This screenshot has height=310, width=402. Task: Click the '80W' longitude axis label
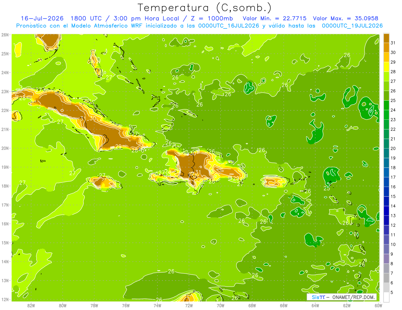pos(63,305)
